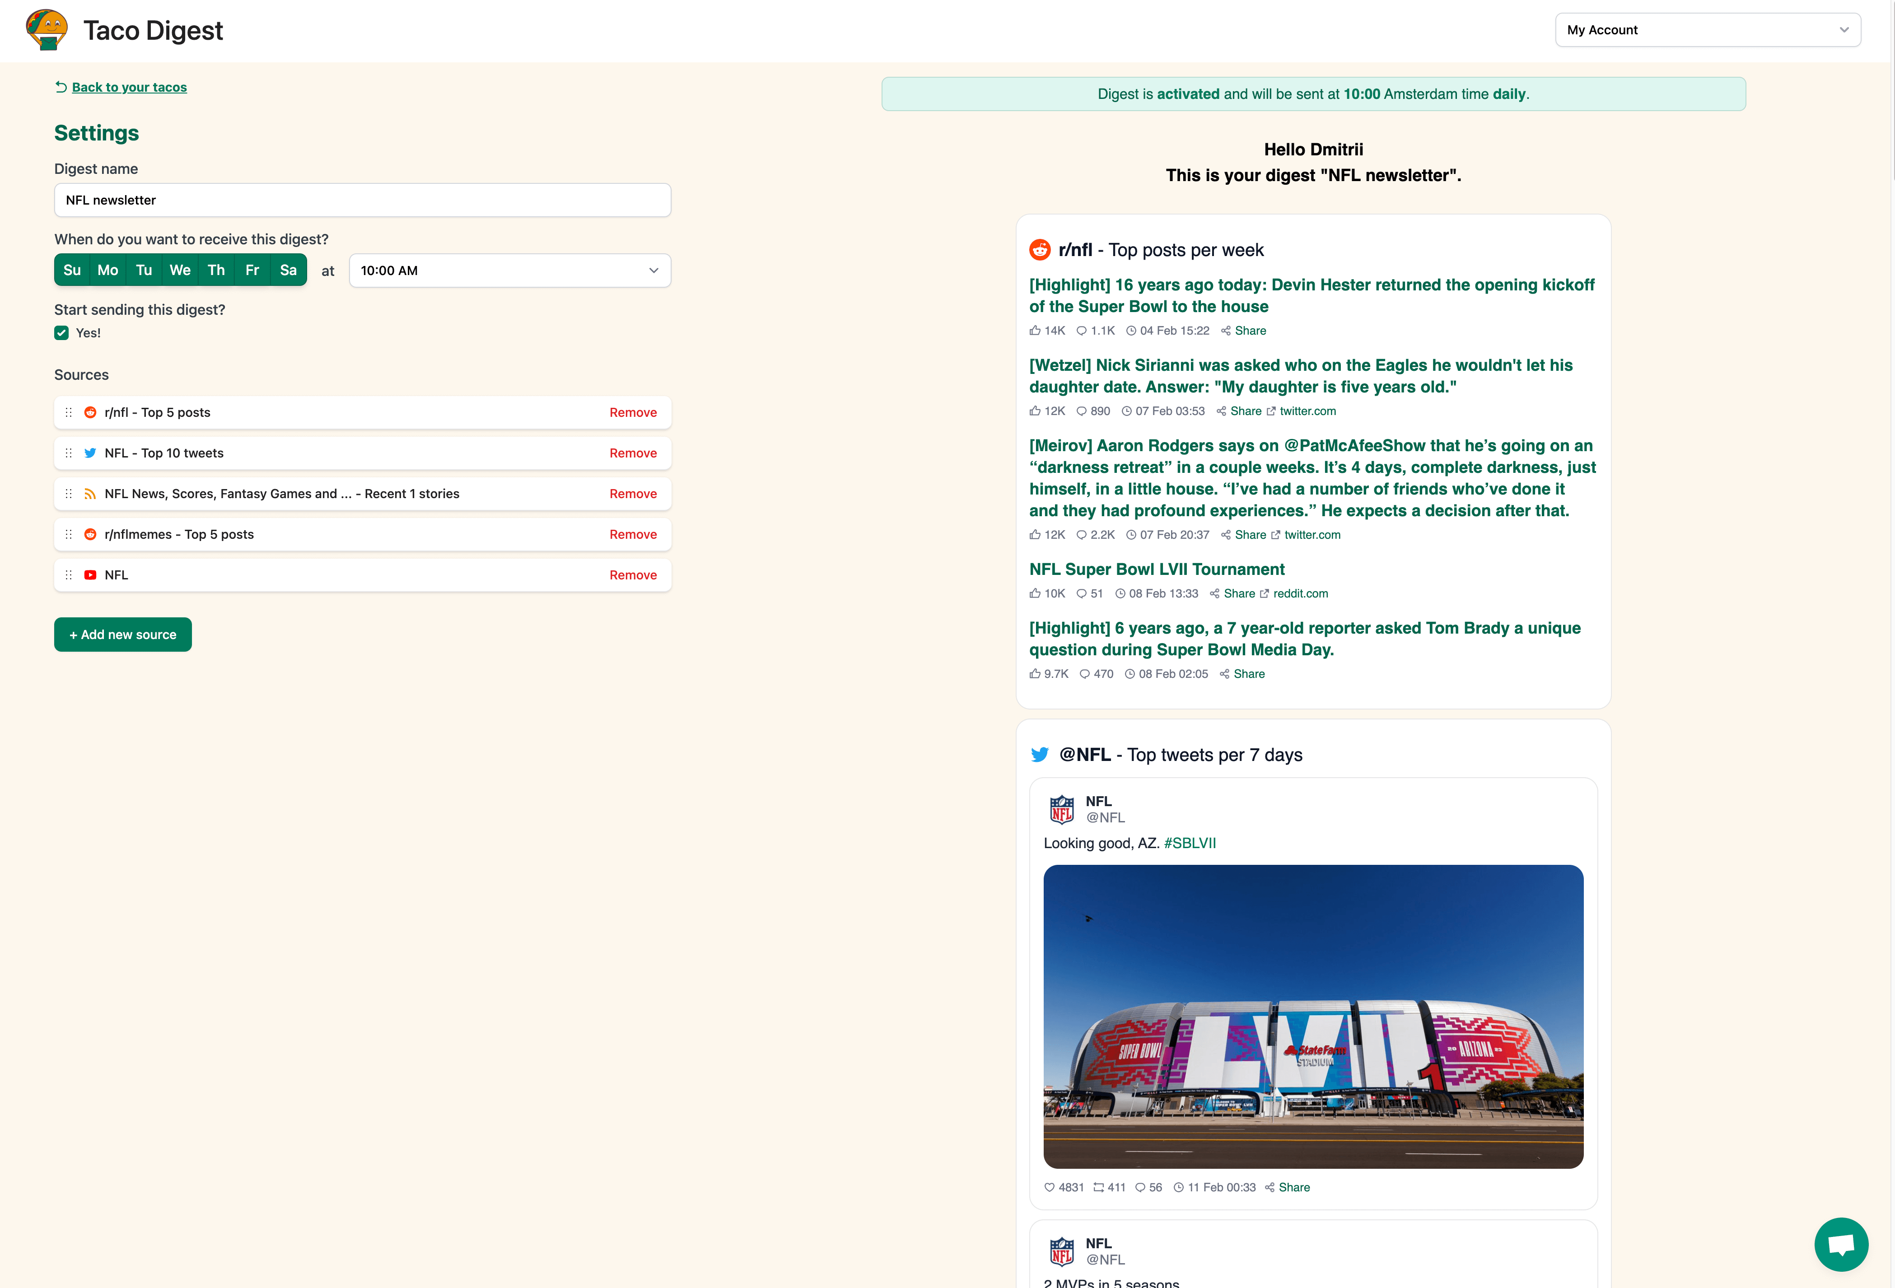The height and width of the screenshot is (1288, 1895).
Task: Toggle the We day button
Action: coord(180,270)
